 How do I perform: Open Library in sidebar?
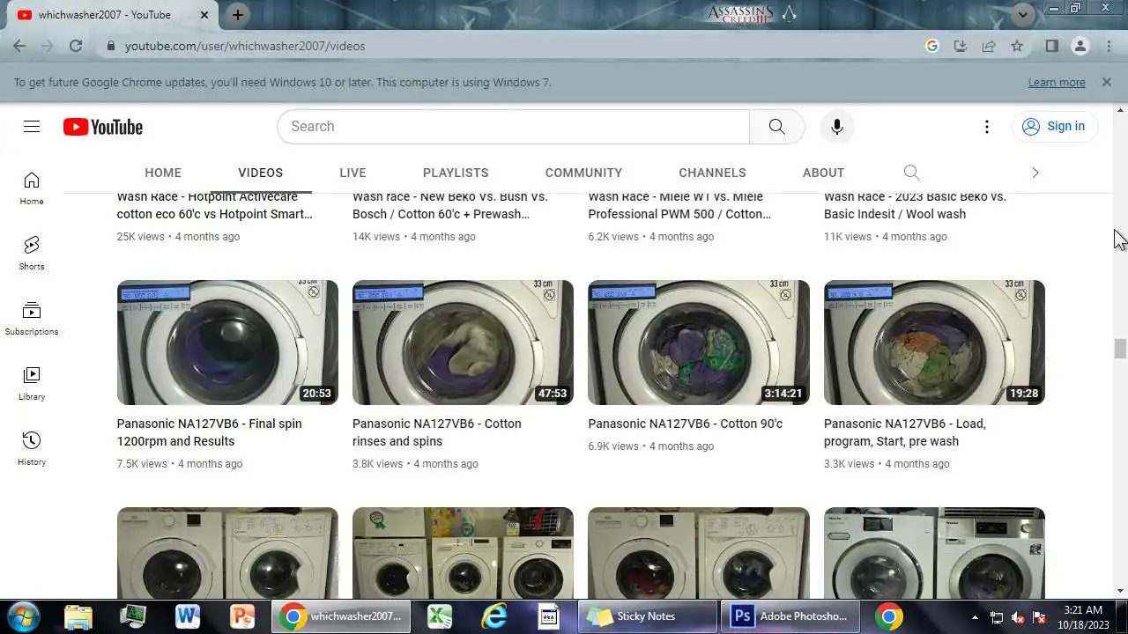click(32, 384)
